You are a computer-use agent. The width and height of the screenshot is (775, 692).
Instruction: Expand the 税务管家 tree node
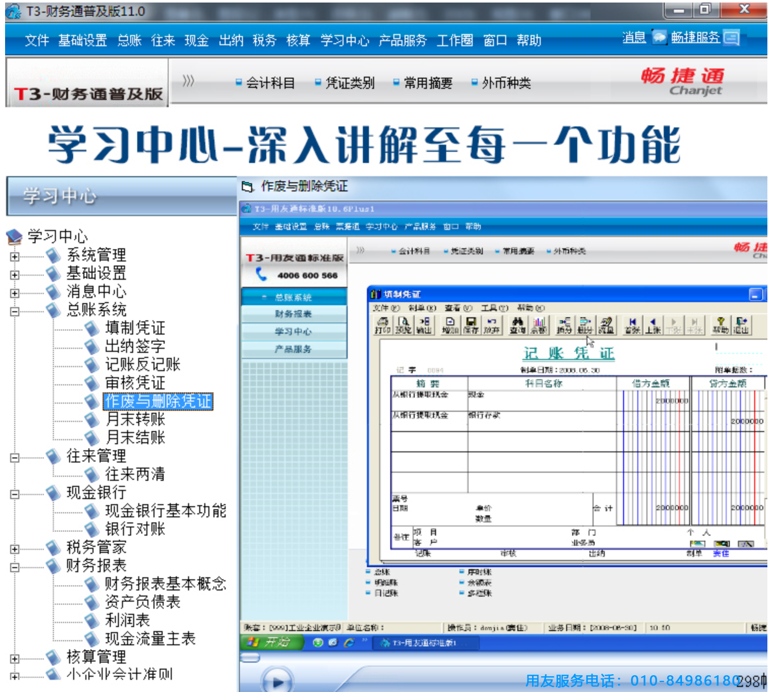click(x=15, y=549)
